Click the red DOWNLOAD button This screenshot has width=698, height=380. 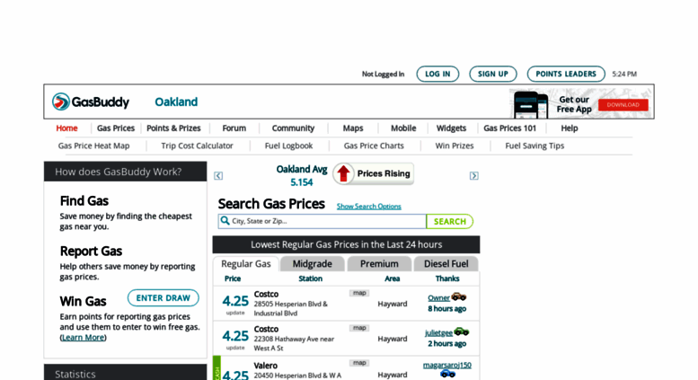[x=623, y=105]
